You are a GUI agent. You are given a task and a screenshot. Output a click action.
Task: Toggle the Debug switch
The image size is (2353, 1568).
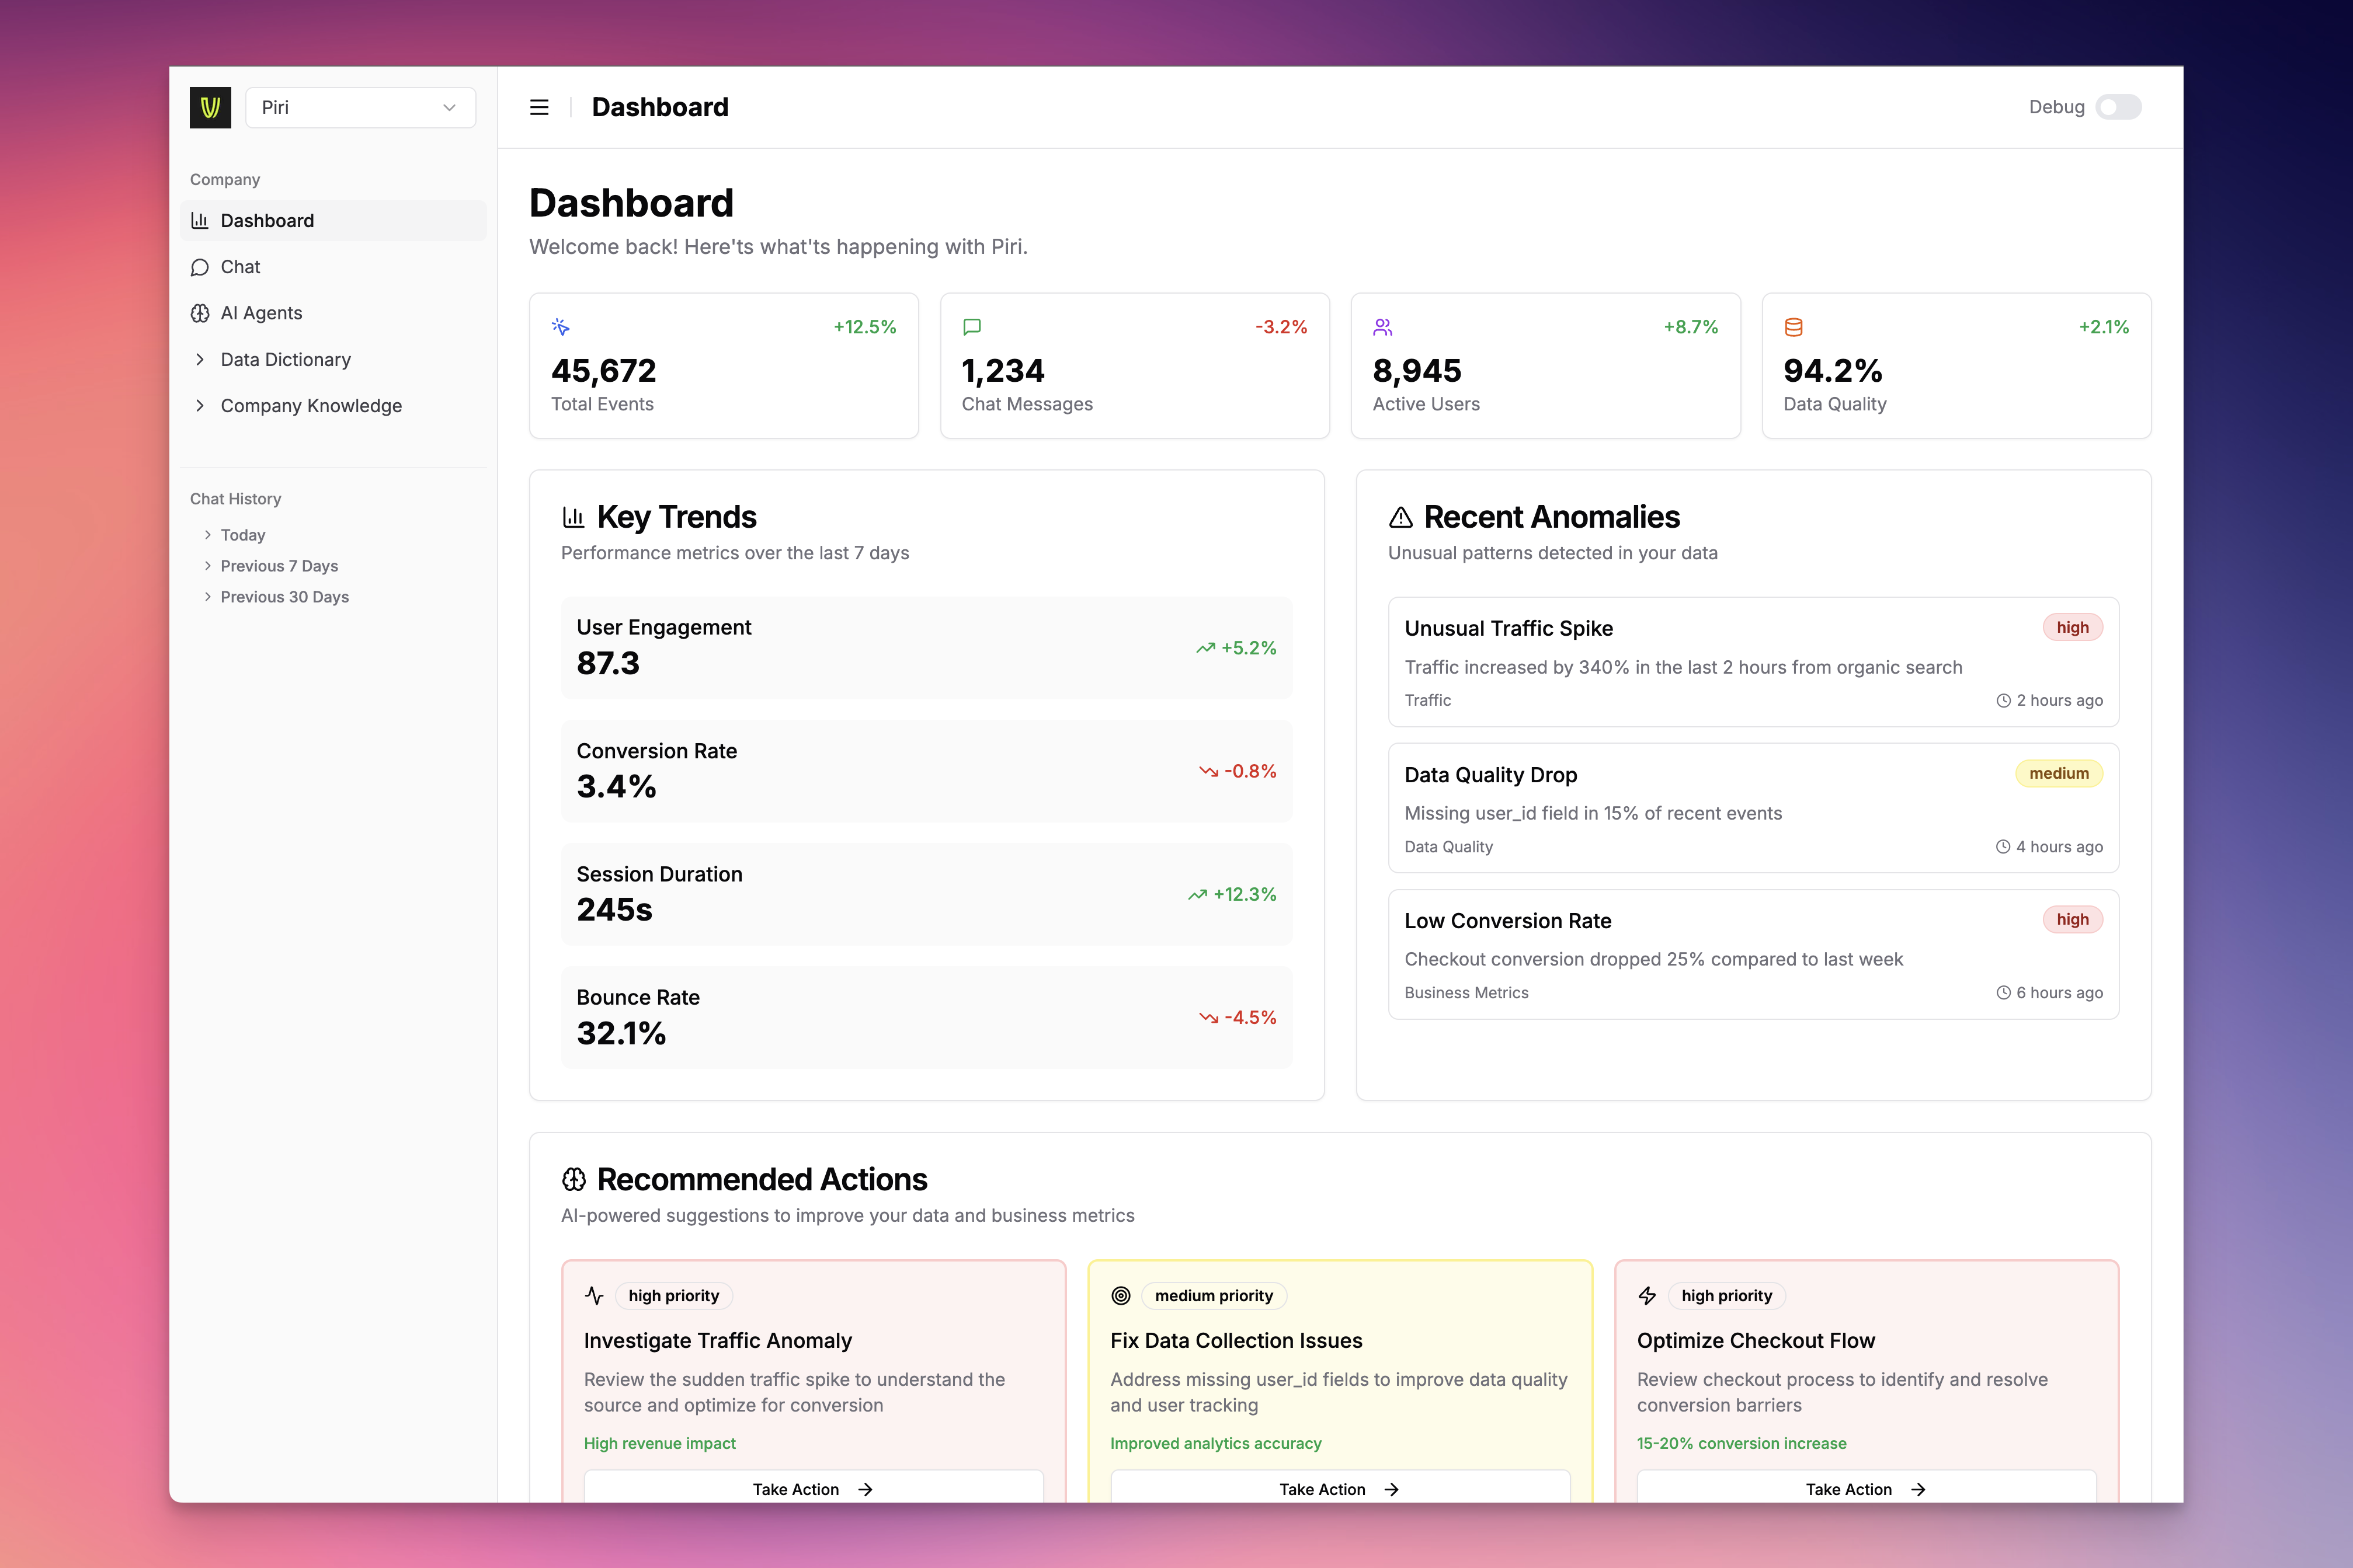coord(2118,107)
